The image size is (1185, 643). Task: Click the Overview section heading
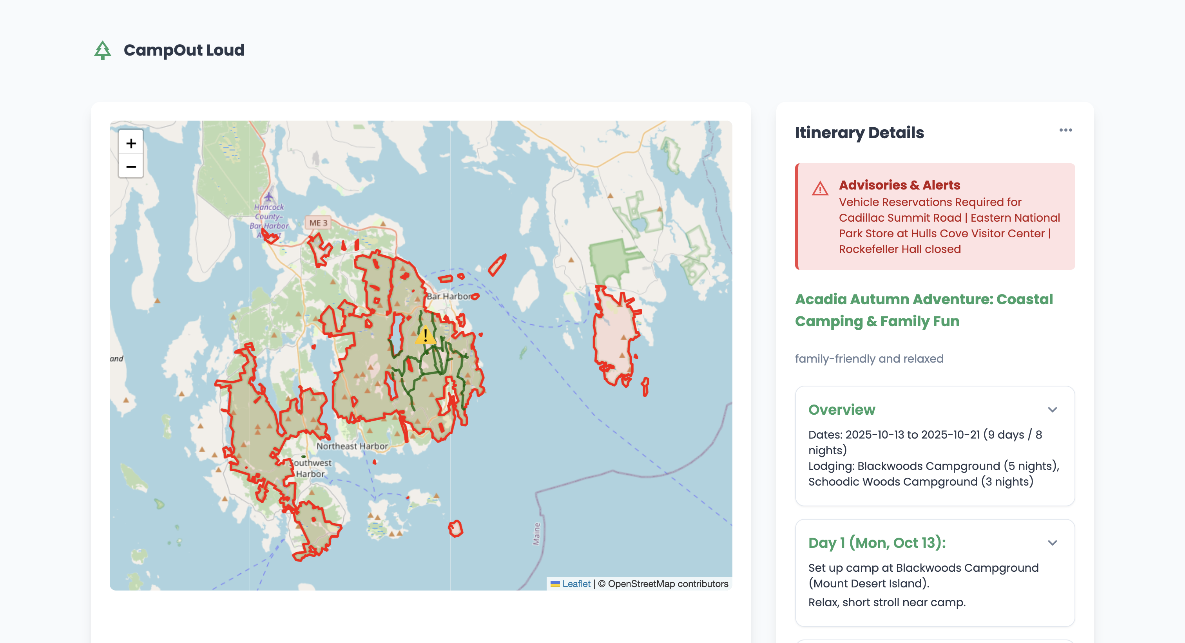(841, 410)
